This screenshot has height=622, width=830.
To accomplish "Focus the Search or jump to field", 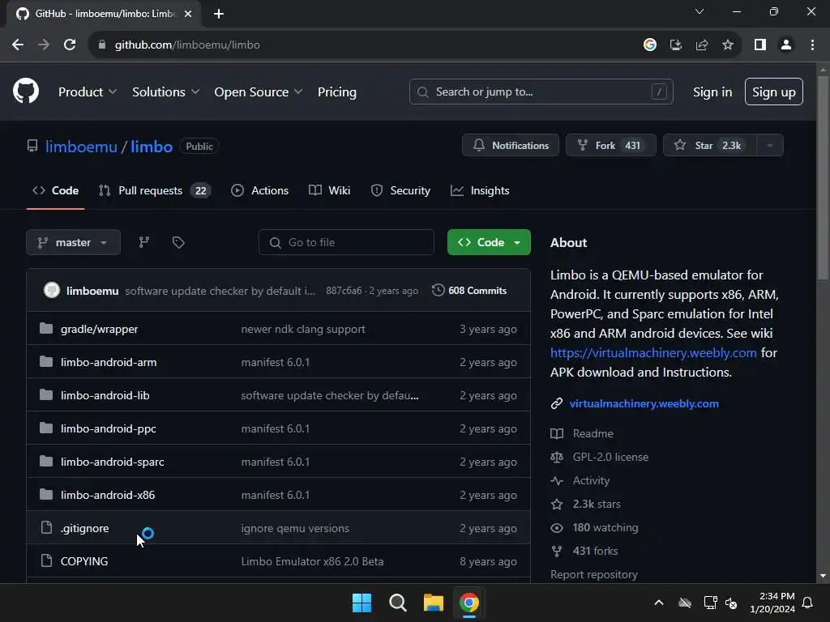I will click(541, 92).
